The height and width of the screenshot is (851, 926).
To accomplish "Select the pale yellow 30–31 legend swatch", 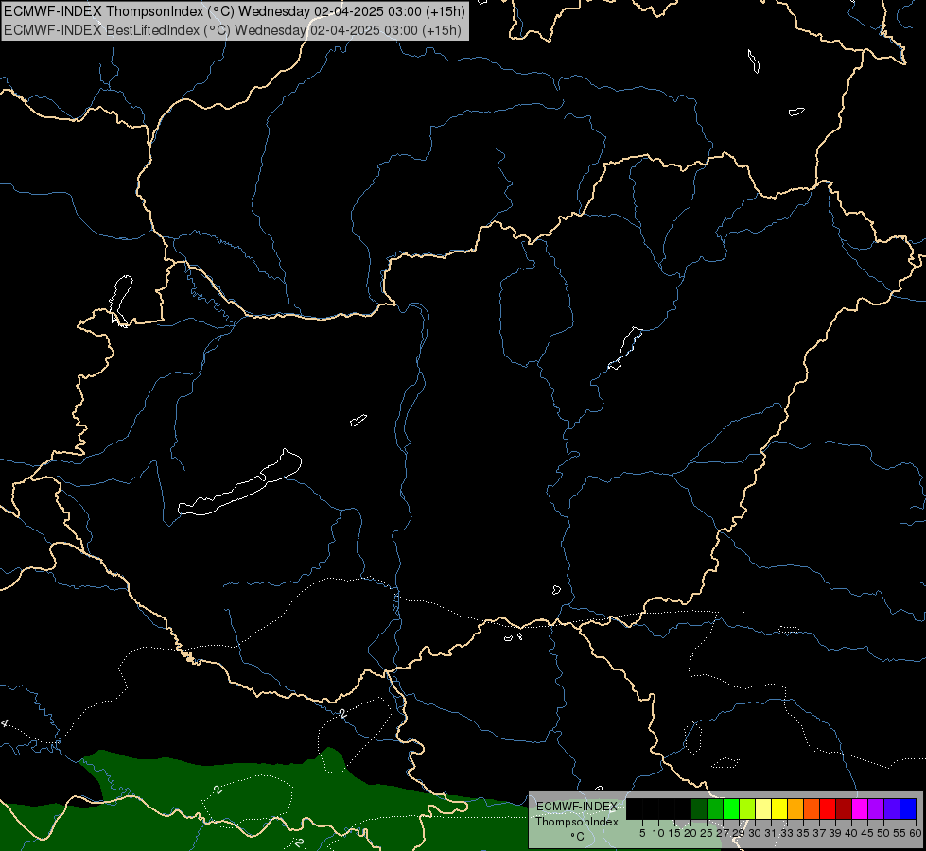I will [763, 809].
